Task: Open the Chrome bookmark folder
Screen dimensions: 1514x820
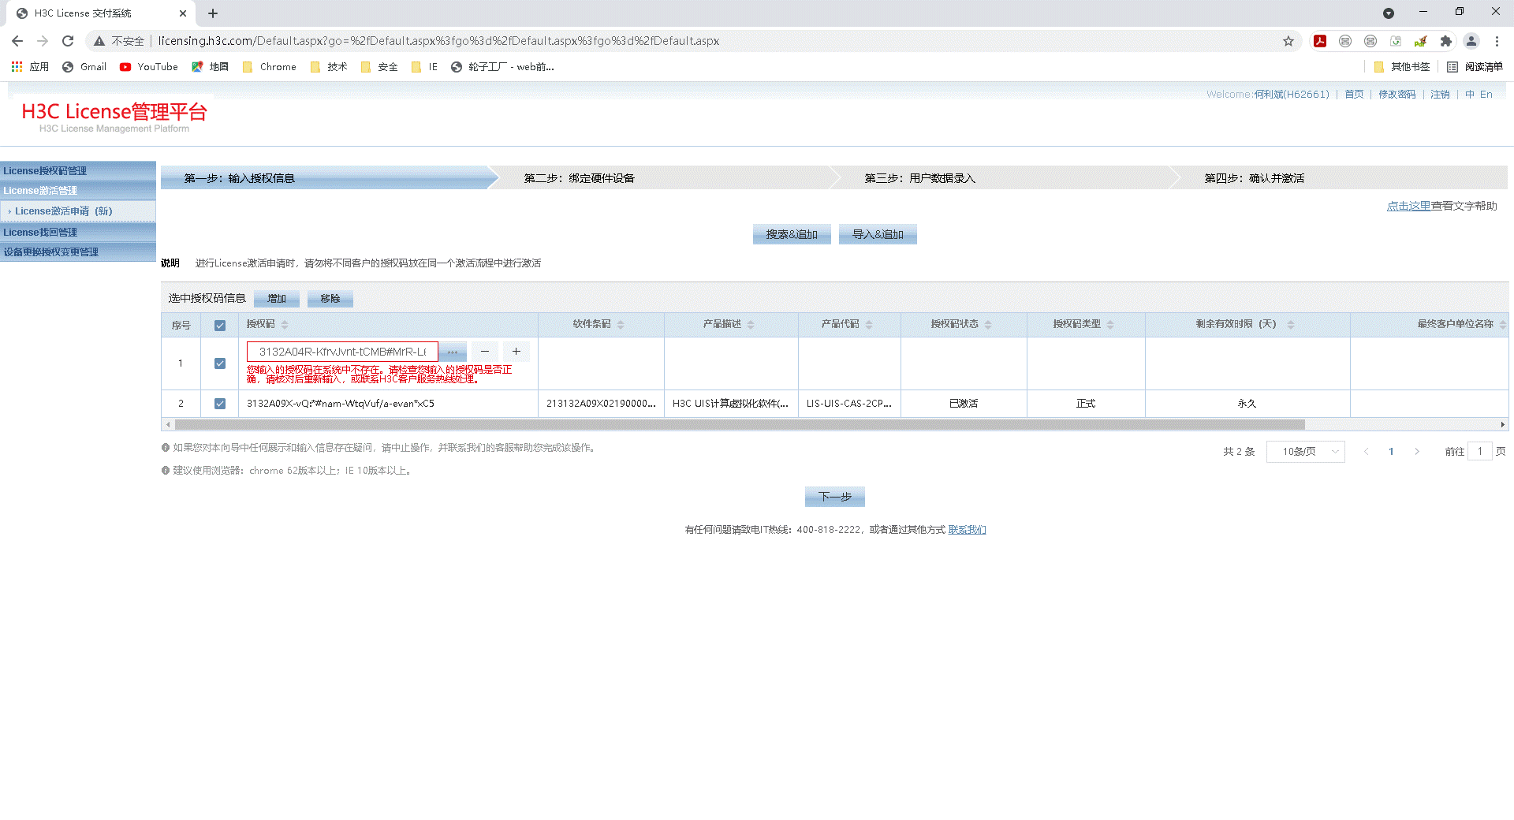Action: (x=270, y=67)
